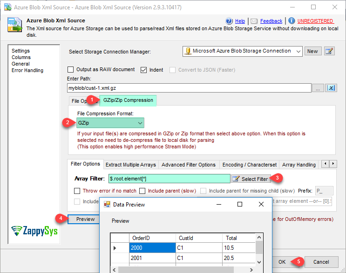Click the Prefix input field
This screenshot has height=273, width=346.
click(x=324, y=191)
